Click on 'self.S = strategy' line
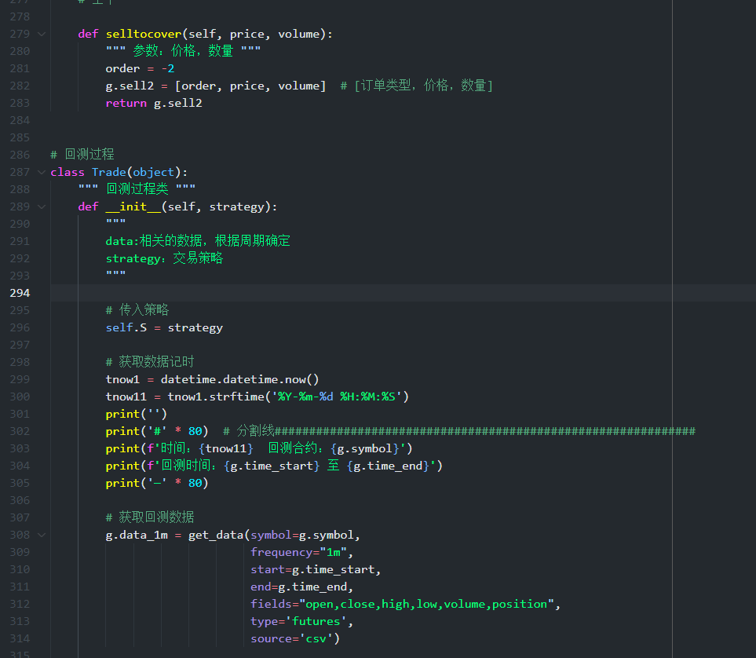 click(x=164, y=327)
